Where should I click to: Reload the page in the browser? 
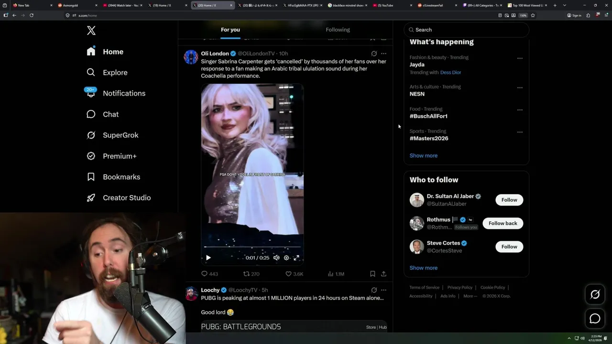32,15
